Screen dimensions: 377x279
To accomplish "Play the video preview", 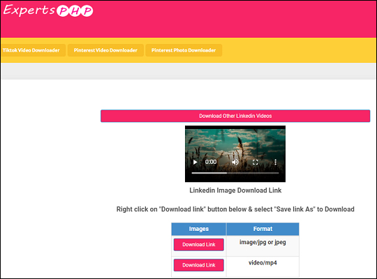I will click(x=195, y=163).
